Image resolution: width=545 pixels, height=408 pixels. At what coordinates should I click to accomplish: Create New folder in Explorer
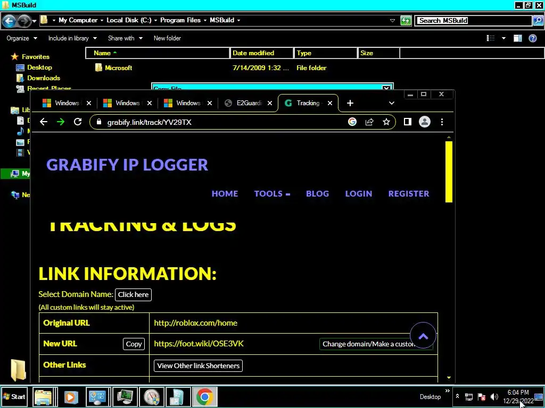(x=167, y=38)
